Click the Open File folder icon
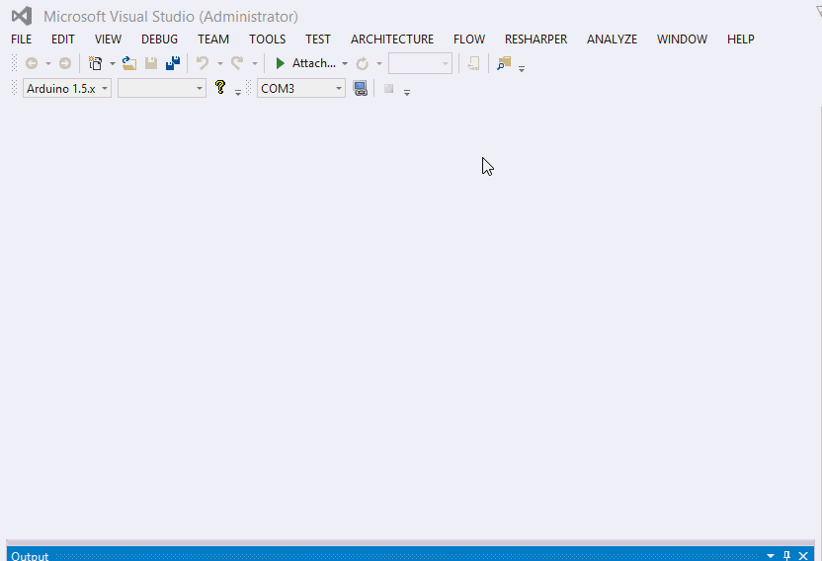Screen dimensions: 822x561 (129, 63)
